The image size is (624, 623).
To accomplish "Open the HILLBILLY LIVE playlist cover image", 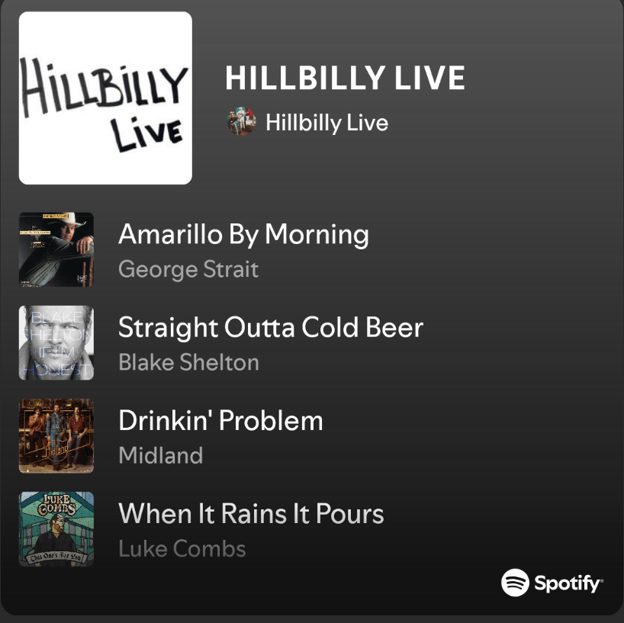I will click(x=105, y=97).
